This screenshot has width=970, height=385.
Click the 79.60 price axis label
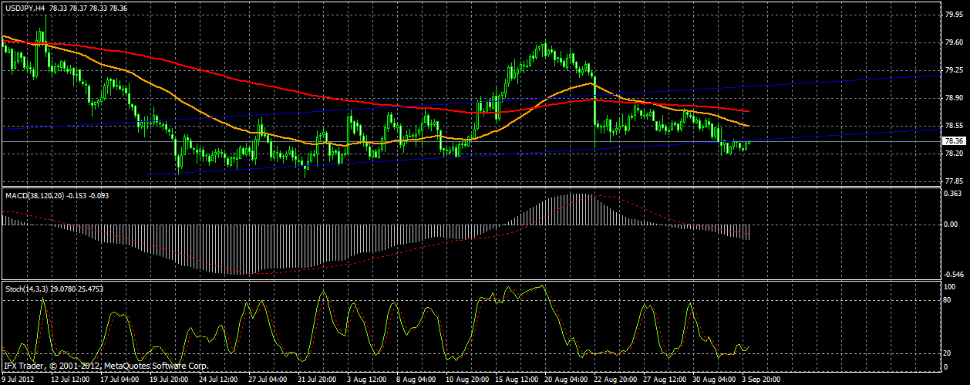tap(953, 42)
